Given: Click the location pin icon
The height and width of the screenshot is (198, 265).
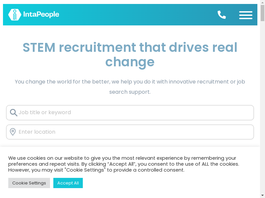Looking at the screenshot, I should pyautogui.click(x=13, y=132).
